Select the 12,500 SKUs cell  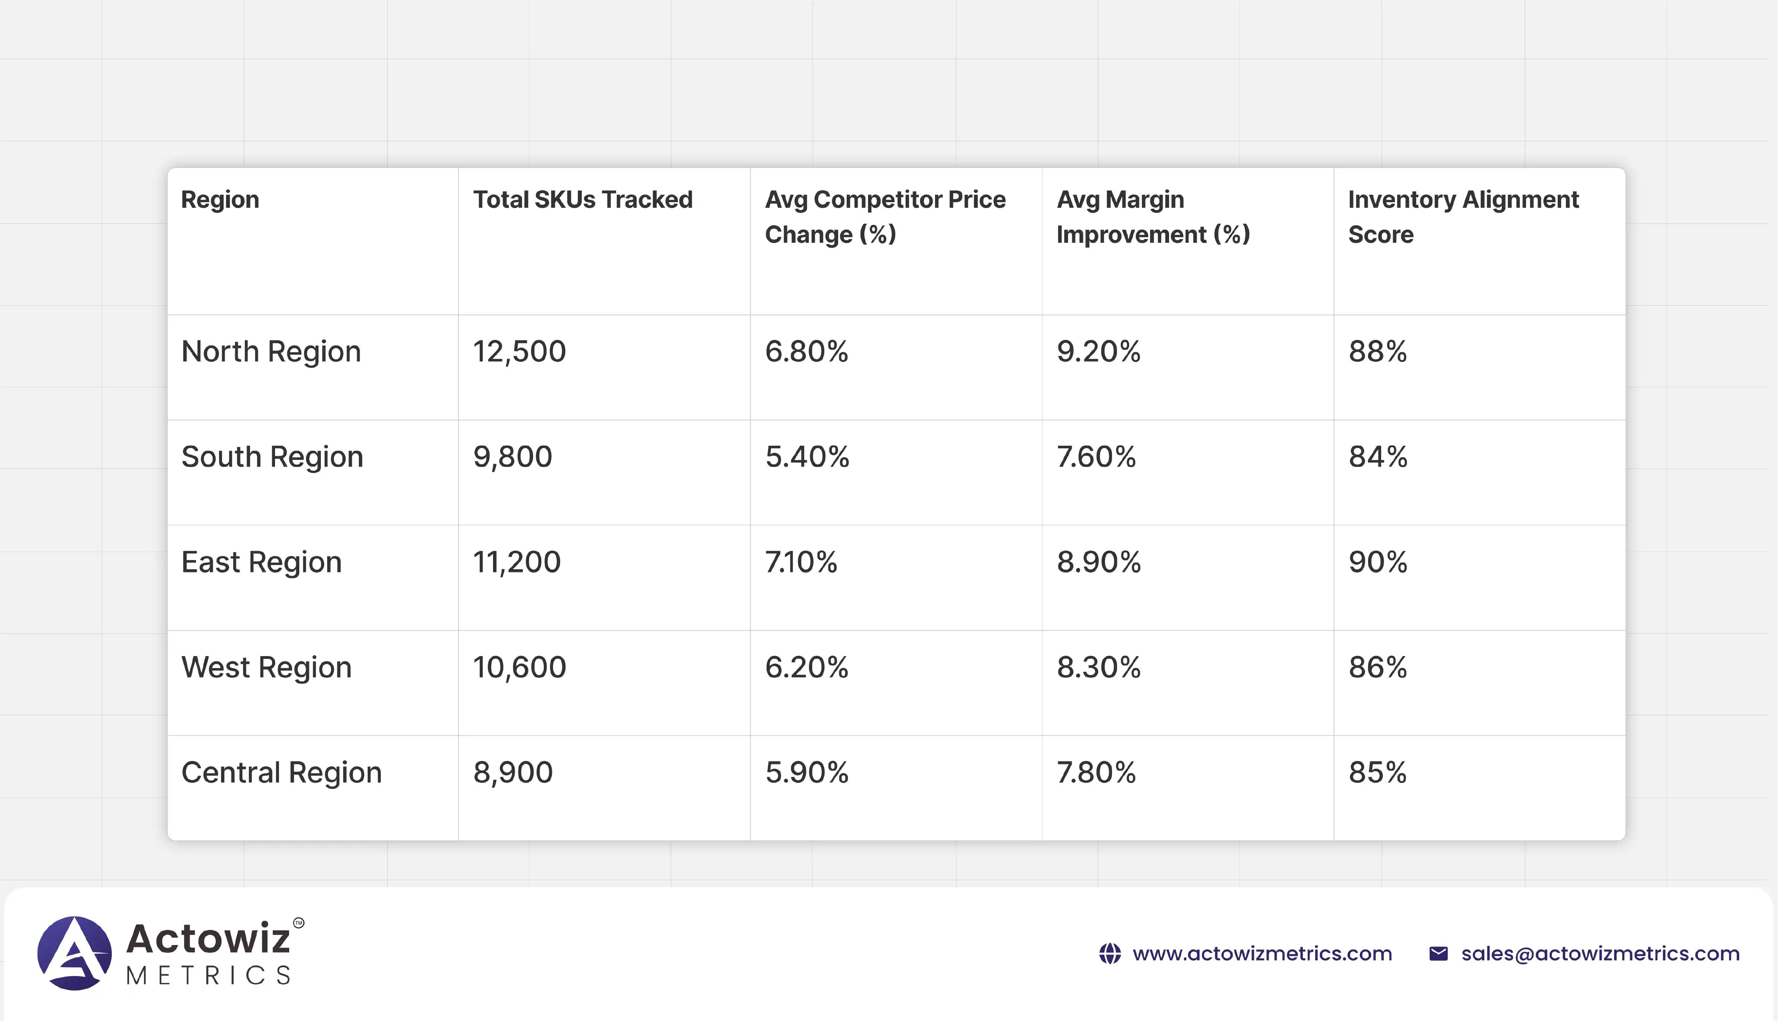point(519,352)
